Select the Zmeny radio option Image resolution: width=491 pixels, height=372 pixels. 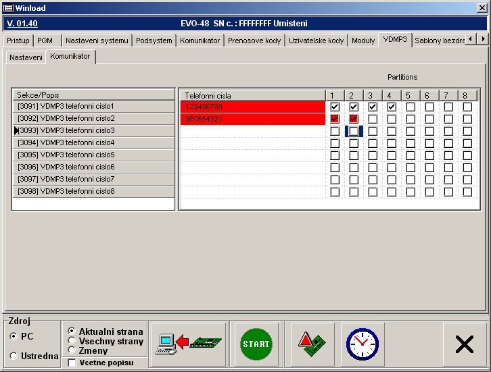click(72, 350)
